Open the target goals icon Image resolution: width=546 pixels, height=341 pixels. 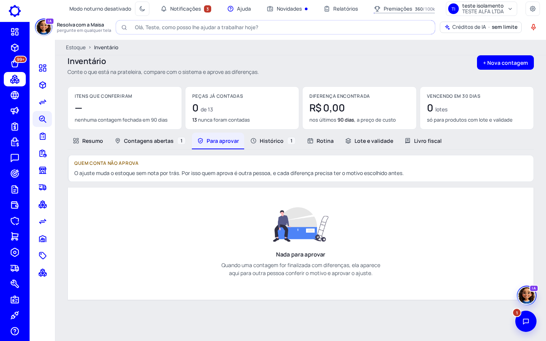click(15, 174)
